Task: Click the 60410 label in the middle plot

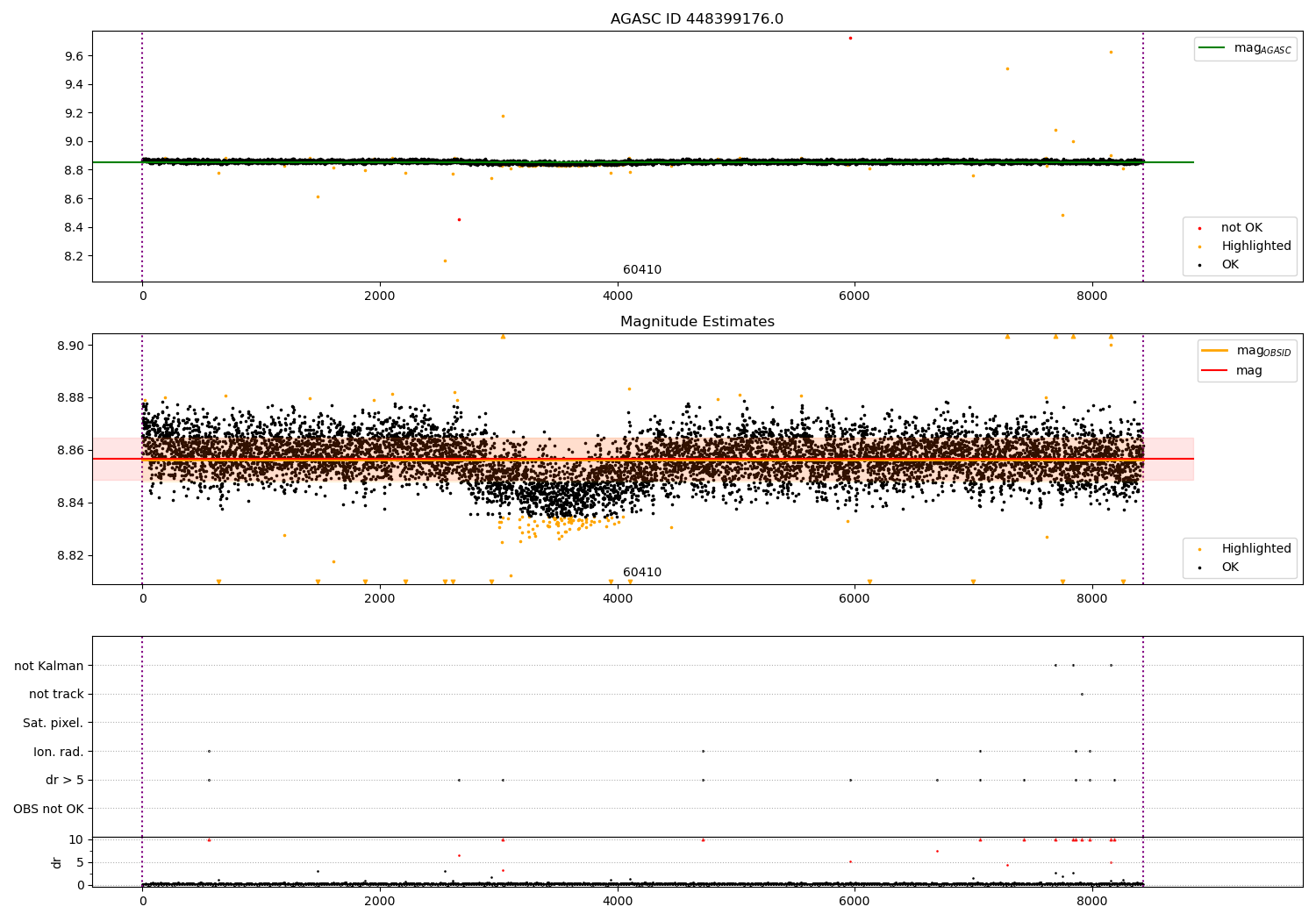Action: pyautogui.click(x=642, y=573)
